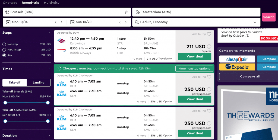This screenshot has height=140, width=278.
Task: Click BOOK NOW in the Canada ad
Action: tap(269, 38)
